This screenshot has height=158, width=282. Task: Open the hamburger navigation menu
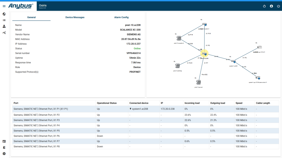tap(4, 6)
